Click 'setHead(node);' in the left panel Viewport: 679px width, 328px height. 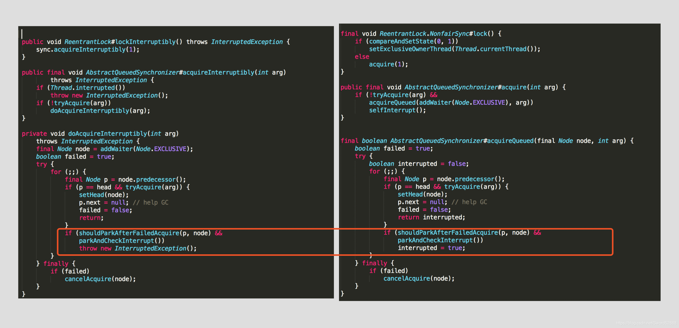104,195
